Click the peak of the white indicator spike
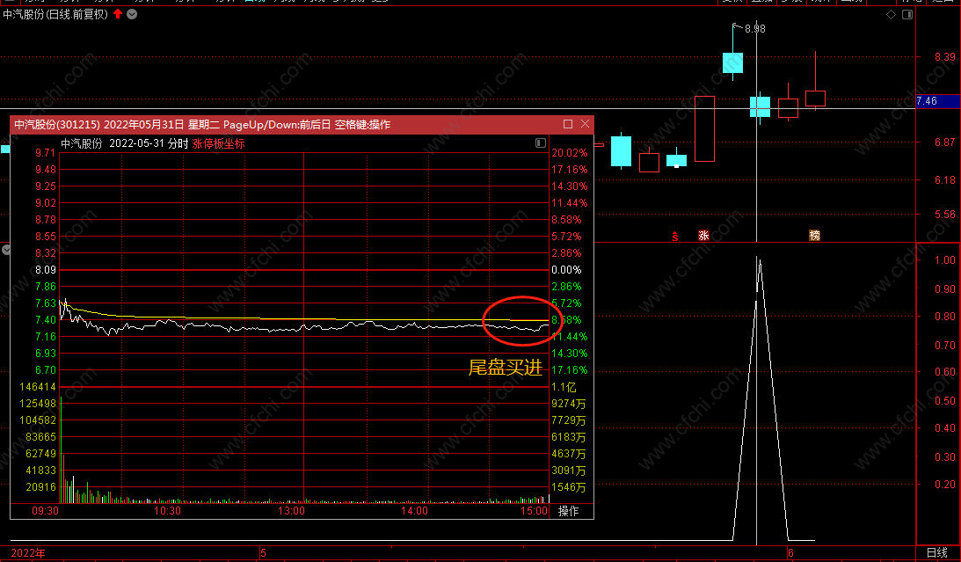The image size is (961, 562). click(760, 259)
